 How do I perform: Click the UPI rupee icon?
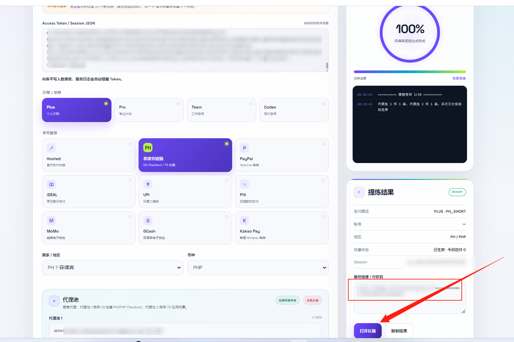pyautogui.click(x=148, y=185)
